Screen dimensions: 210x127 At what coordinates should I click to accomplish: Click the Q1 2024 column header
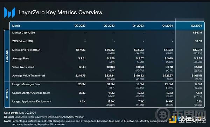tap(168, 26)
